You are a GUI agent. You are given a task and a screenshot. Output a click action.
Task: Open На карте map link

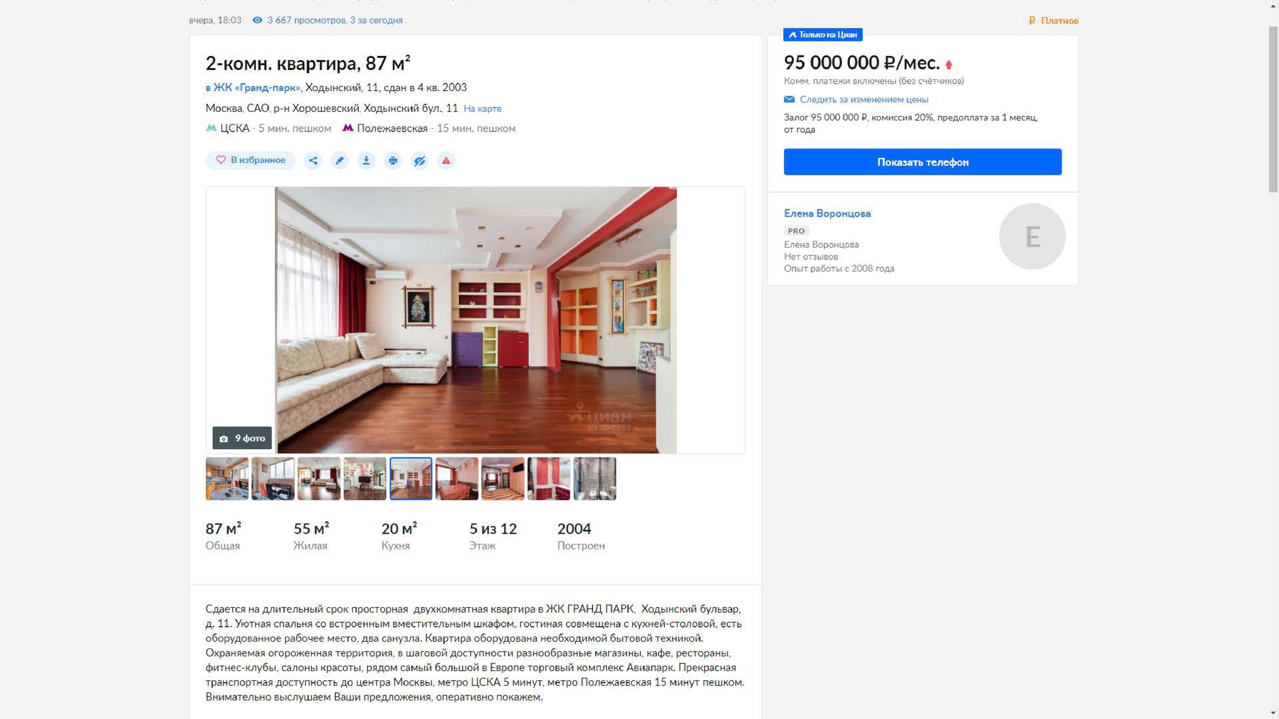click(x=482, y=109)
